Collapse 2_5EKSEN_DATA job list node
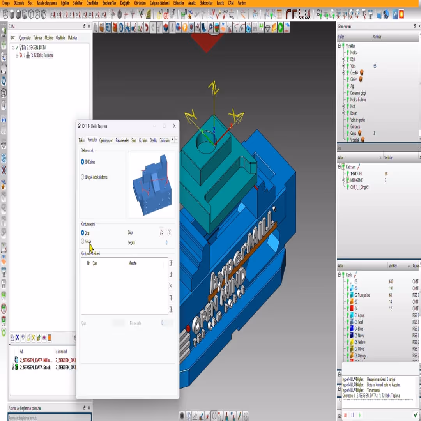Image resolution: width=421 pixels, height=421 pixels. click(x=12, y=48)
